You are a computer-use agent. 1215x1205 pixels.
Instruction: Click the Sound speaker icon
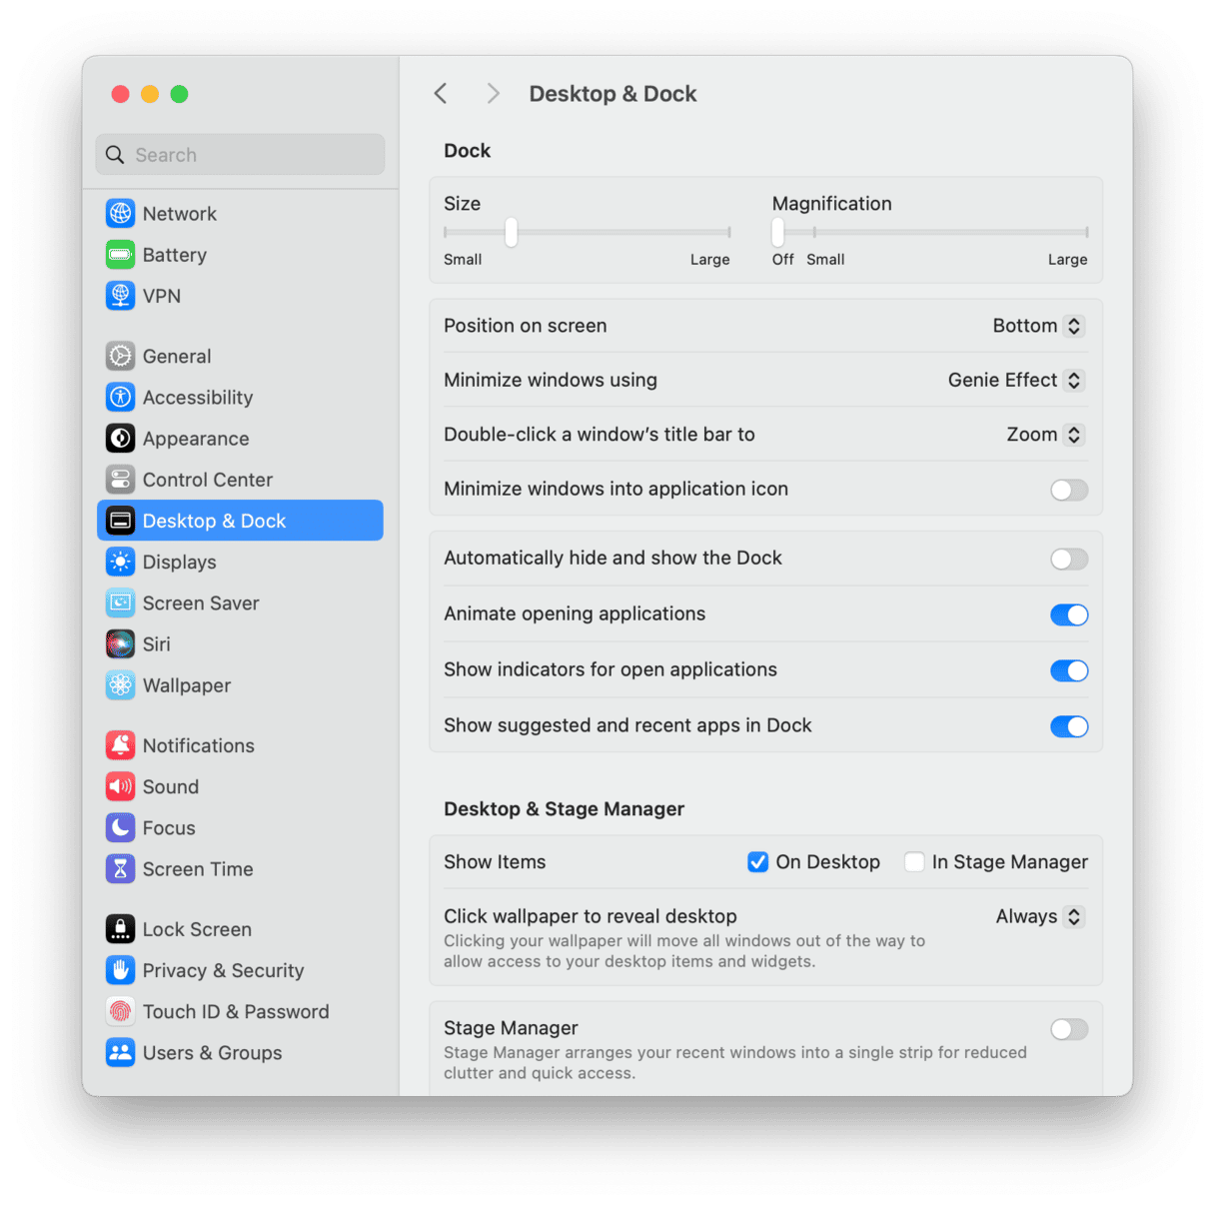(120, 786)
